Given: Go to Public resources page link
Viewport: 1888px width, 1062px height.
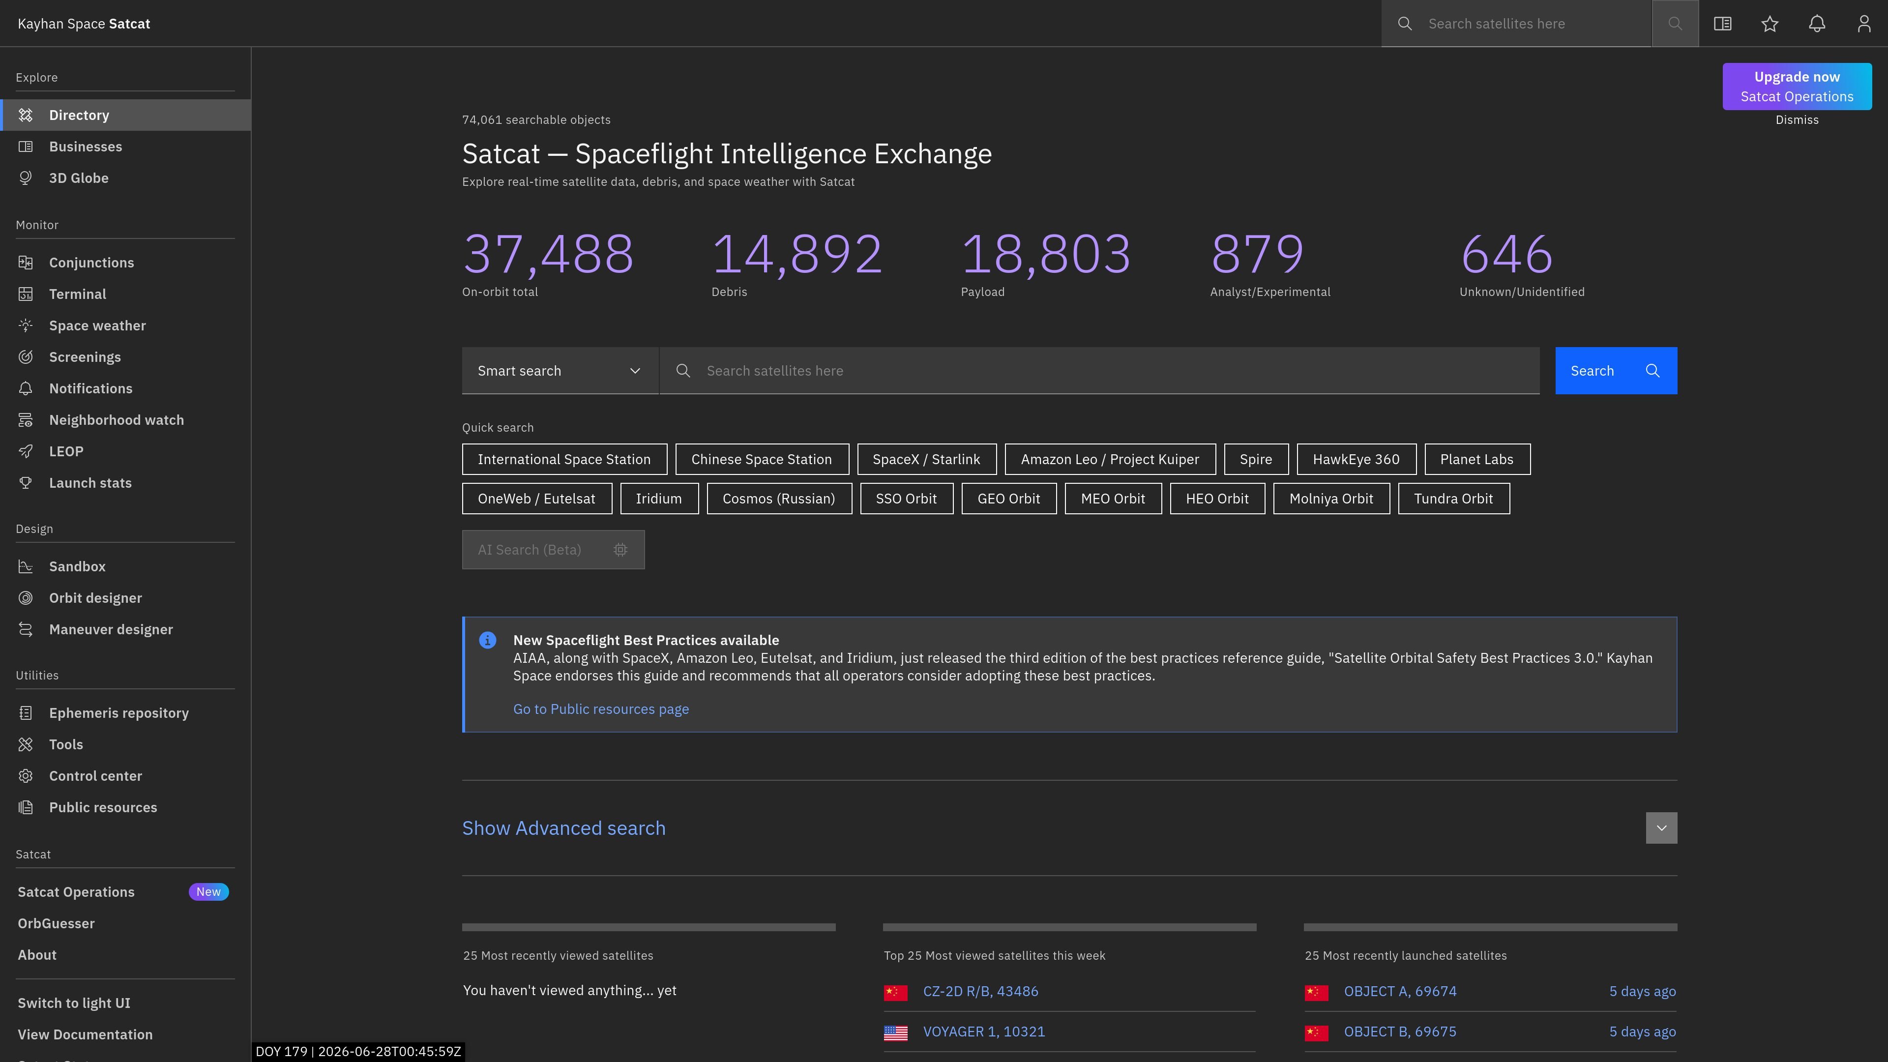Looking at the screenshot, I should click(x=601, y=709).
